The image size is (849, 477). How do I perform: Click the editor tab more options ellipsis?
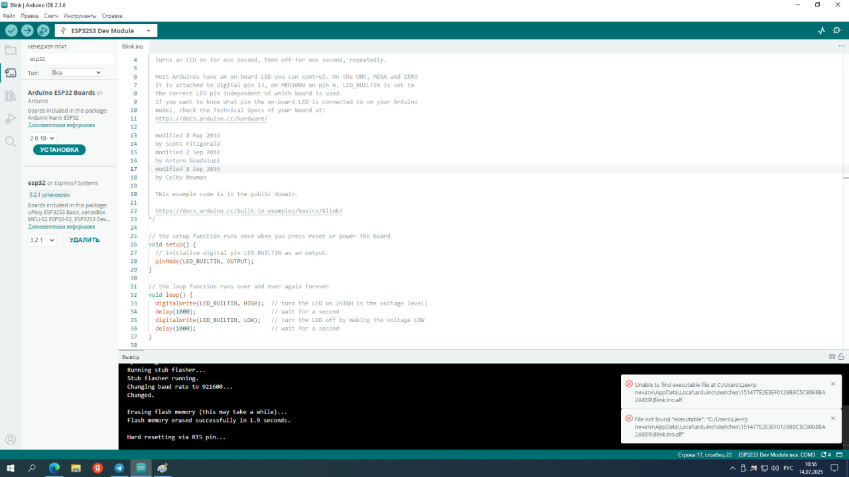coord(842,46)
